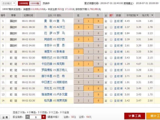
Task: Tick the 胆 checkbox for row 14 格风暴 VS 阿贾克斯
Action: coord(111,101)
